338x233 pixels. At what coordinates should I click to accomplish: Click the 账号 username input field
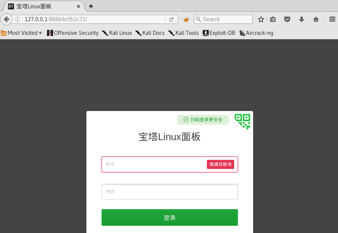coord(170,164)
